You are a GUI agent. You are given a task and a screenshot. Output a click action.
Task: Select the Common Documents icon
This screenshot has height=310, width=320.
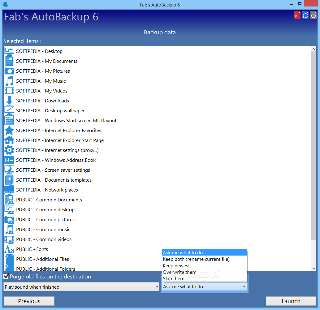(9, 200)
